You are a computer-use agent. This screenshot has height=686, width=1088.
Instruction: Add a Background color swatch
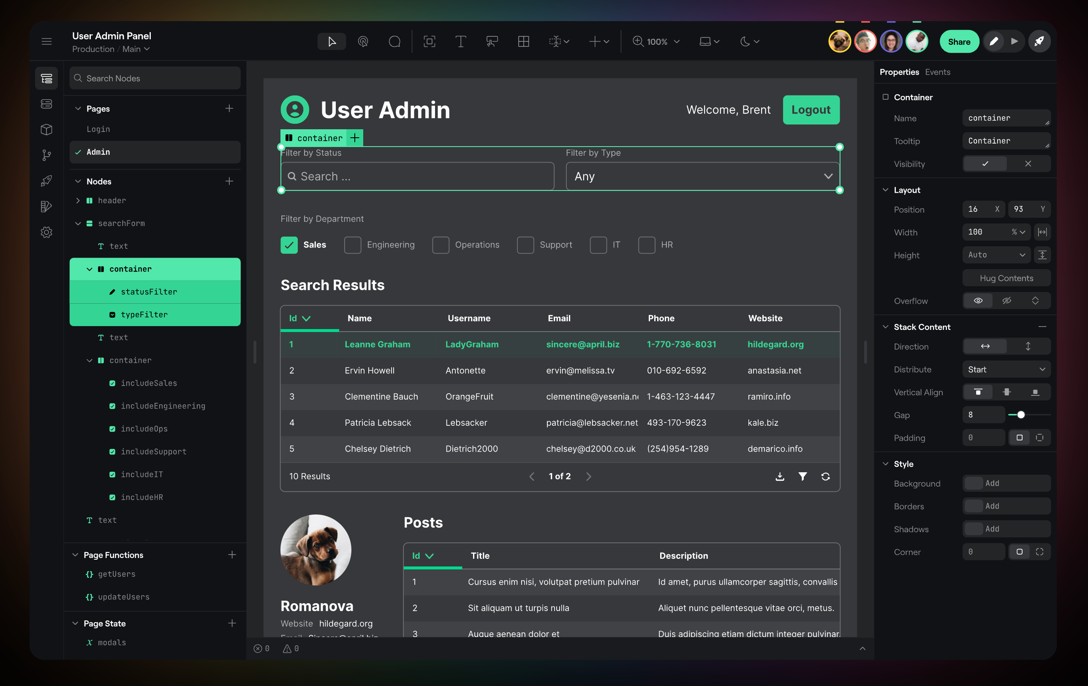[974, 483]
